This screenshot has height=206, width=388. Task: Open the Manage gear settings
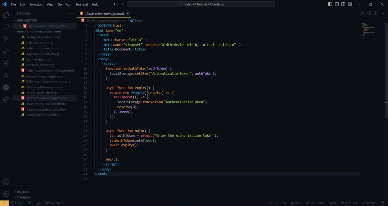(6, 194)
